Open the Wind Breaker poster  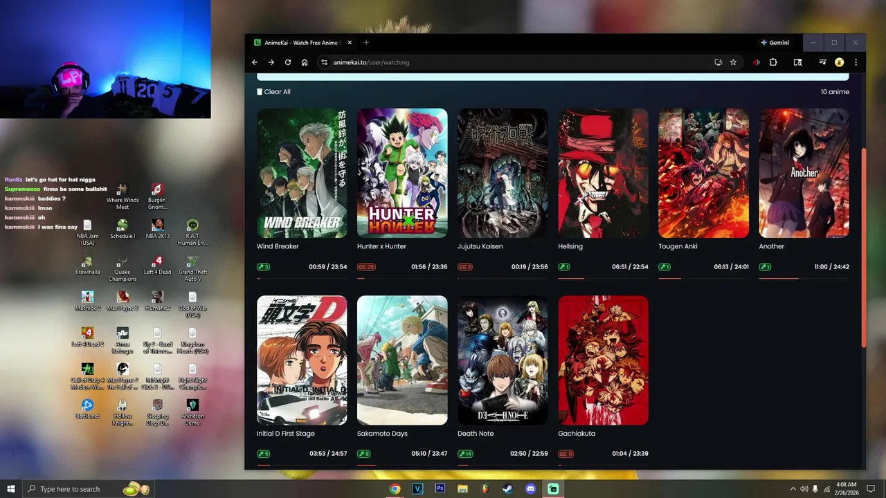(302, 173)
